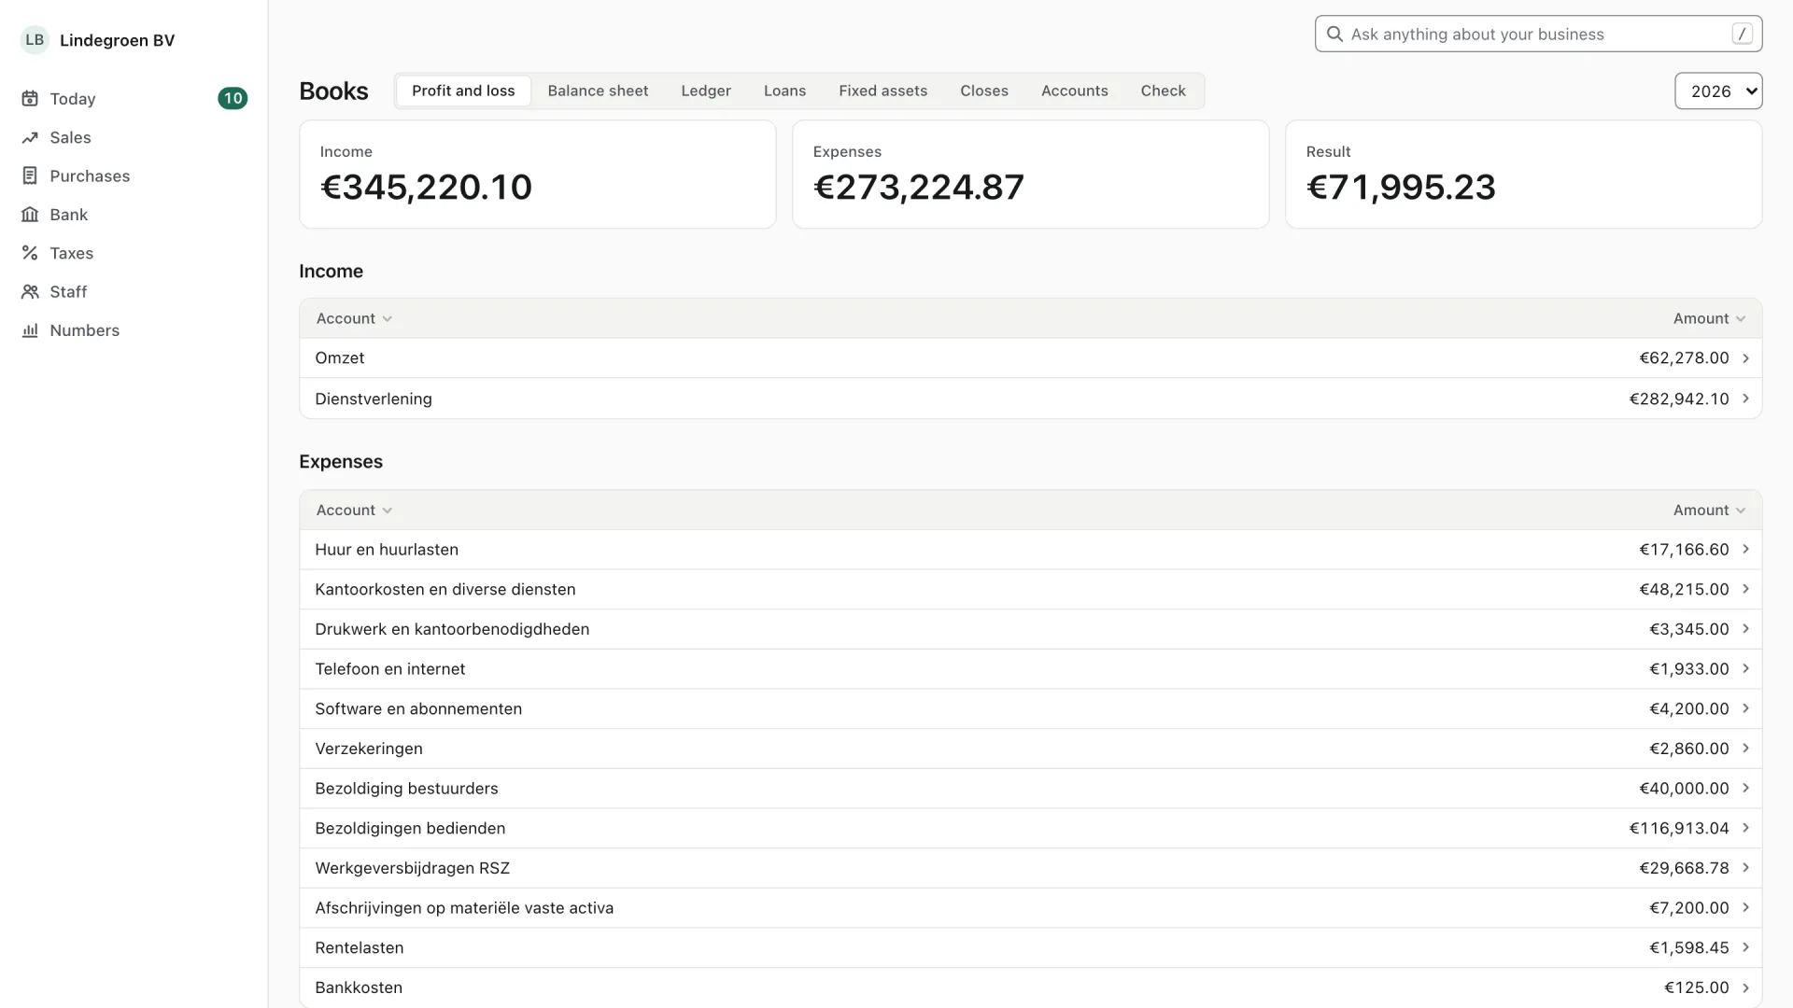Open the Accounts tab

[1074, 91]
